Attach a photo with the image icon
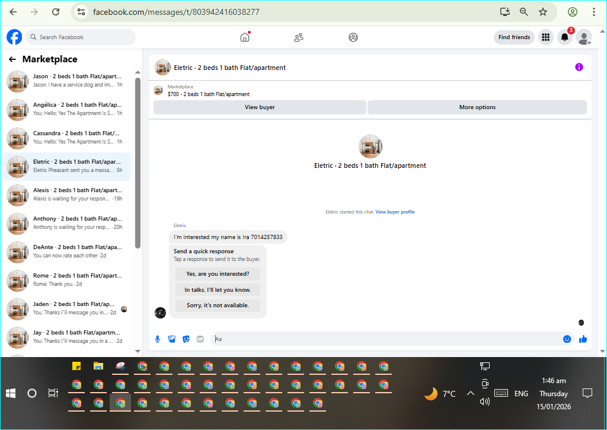The height and width of the screenshot is (430, 607). pos(172,339)
